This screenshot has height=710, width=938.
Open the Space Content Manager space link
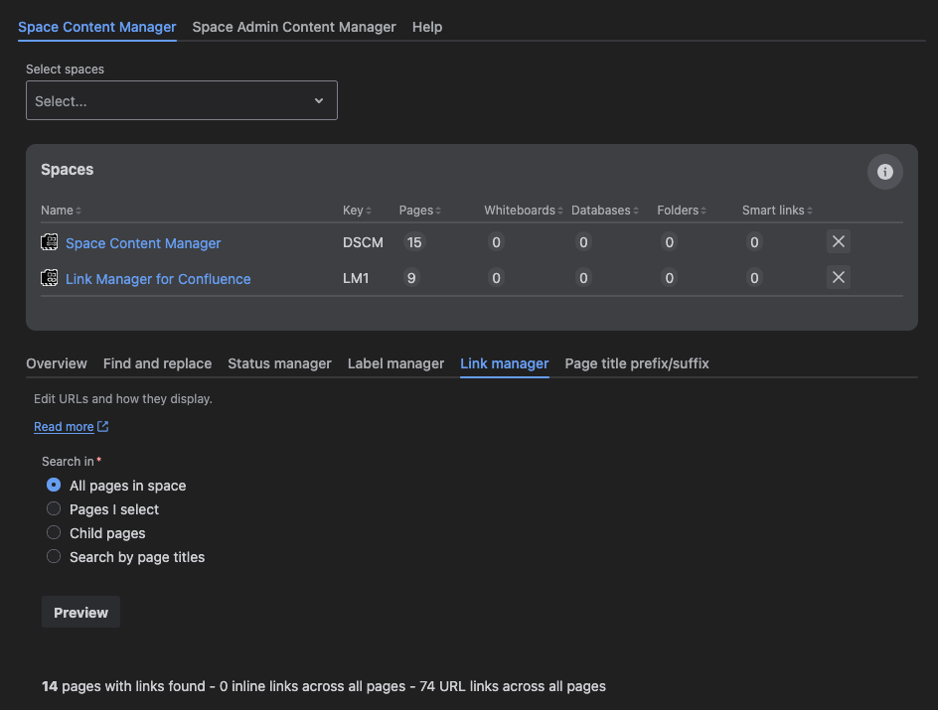coord(143,243)
